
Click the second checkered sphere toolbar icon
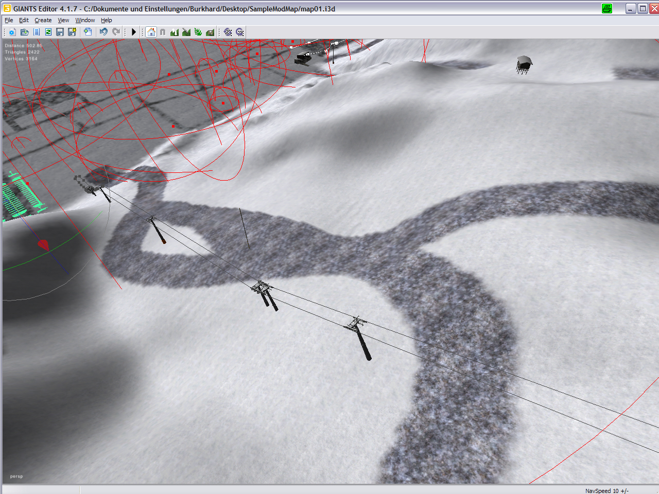coord(240,32)
